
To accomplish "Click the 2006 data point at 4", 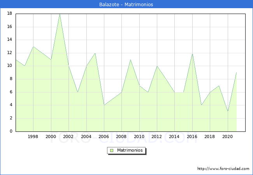I will coord(104,105).
